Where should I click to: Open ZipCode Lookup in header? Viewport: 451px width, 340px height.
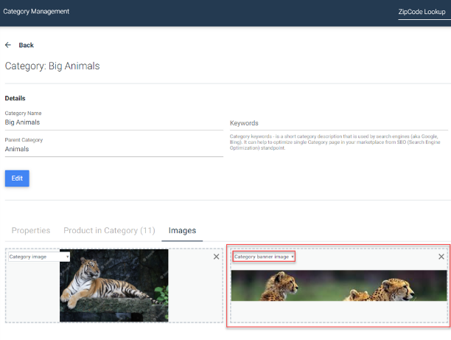(x=422, y=12)
